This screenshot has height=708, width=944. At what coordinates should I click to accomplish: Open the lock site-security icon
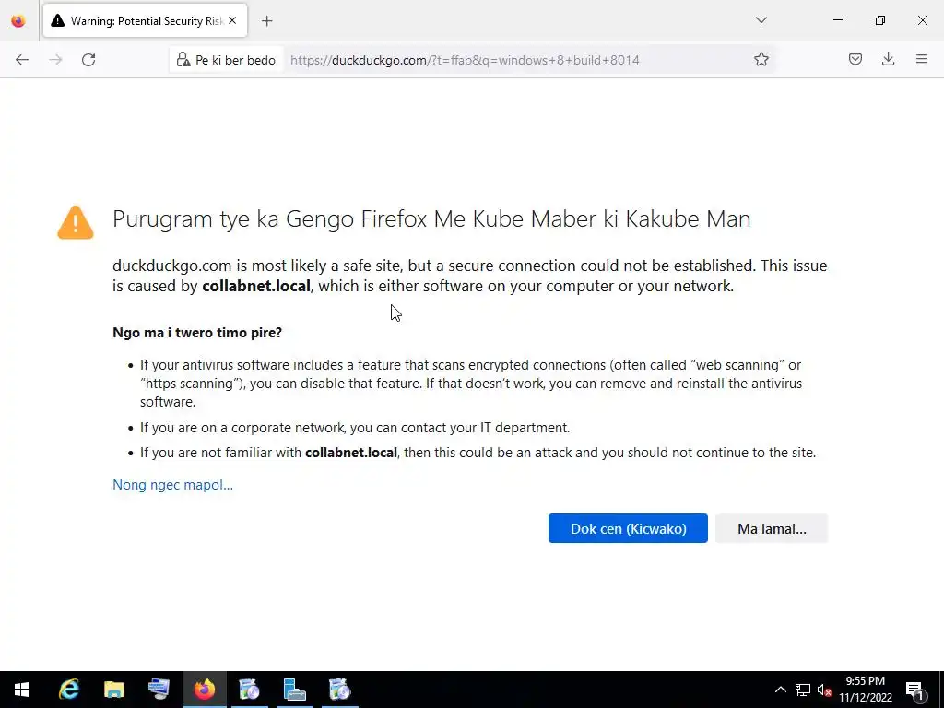pyautogui.click(x=183, y=60)
